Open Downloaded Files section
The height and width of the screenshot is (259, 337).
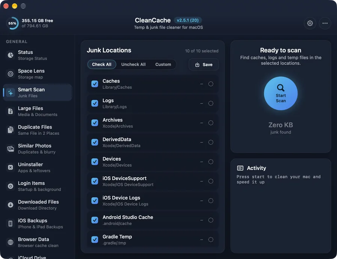click(x=37, y=205)
